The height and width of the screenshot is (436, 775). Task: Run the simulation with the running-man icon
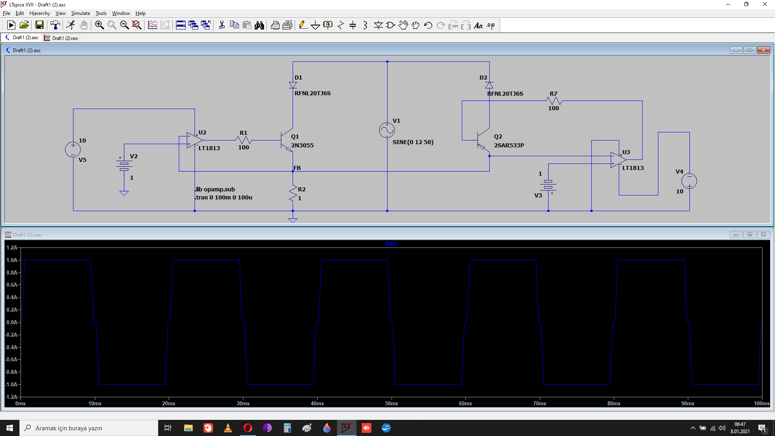tap(71, 25)
